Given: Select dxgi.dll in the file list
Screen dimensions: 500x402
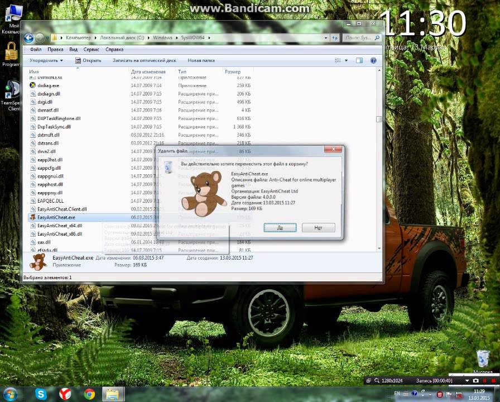Looking at the screenshot, I should point(45,102).
